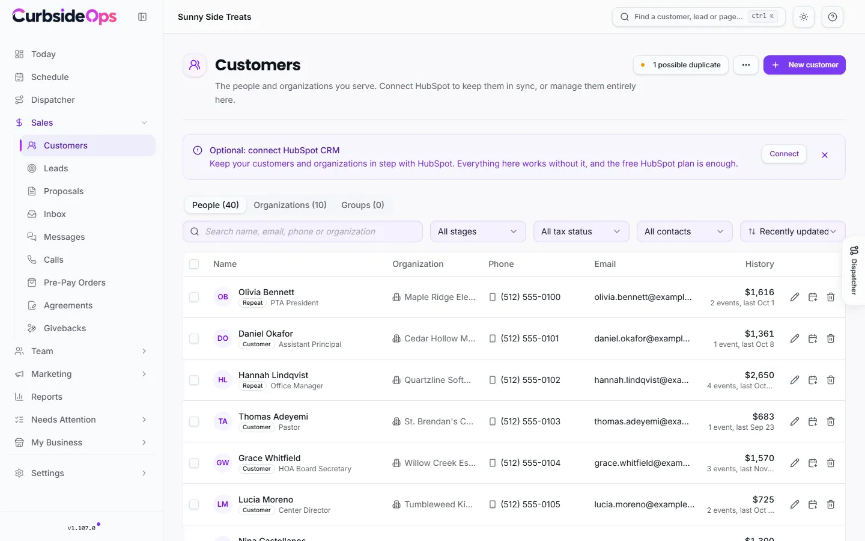
Task: Open Olivia Bennett's customer name link
Action: (x=266, y=292)
